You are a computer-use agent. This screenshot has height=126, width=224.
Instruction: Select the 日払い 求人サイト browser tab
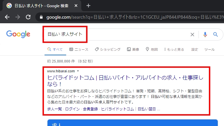click(x=42, y=6)
